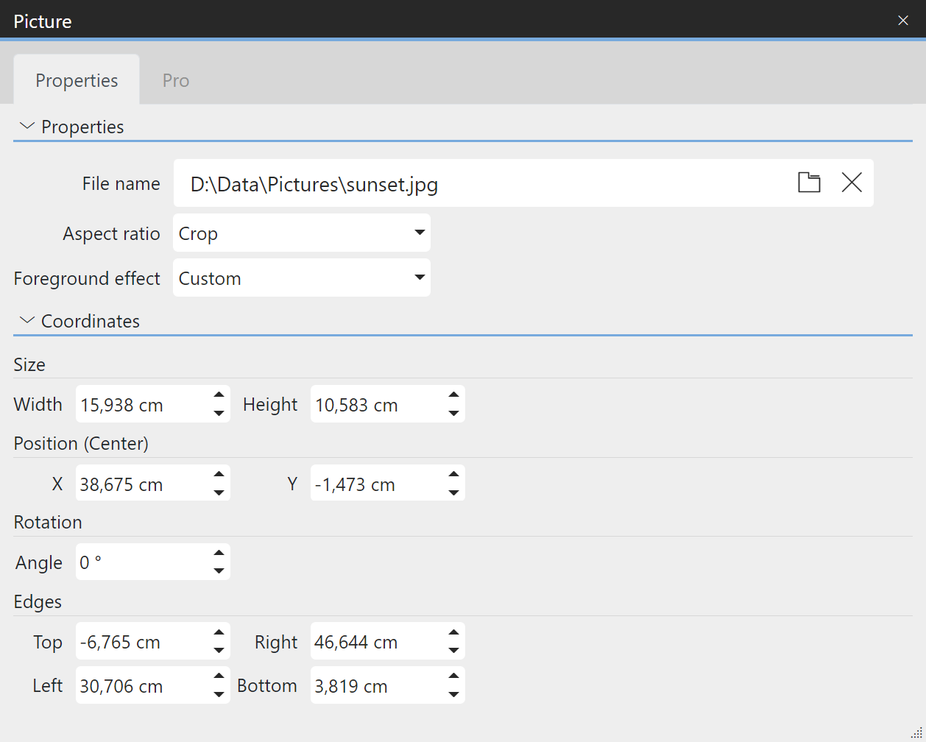Decrease Top edge value with down arrow
Image resolution: width=926 pixels, height=742 pixels.
(x=219, y=651)
